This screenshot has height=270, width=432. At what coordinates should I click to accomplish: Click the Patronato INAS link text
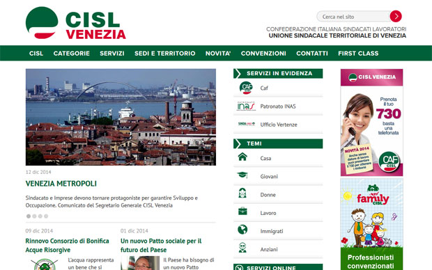(x=278, y=106)
